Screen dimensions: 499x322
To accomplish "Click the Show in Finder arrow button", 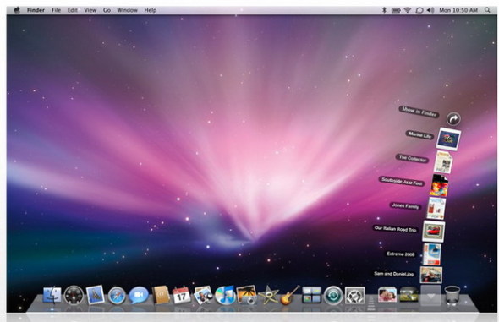I will click(453, 119).
